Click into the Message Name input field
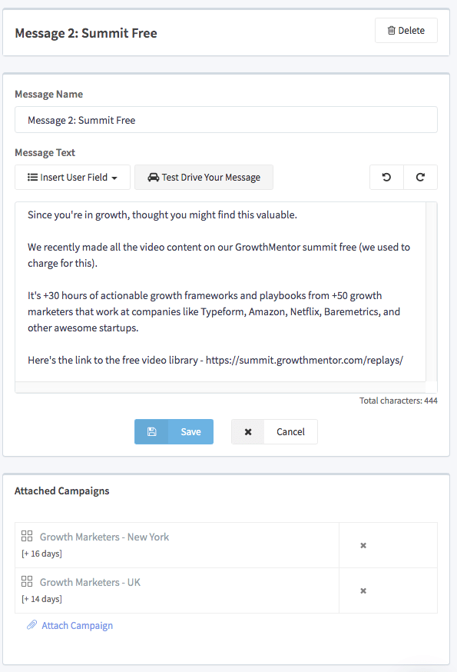 226,120
